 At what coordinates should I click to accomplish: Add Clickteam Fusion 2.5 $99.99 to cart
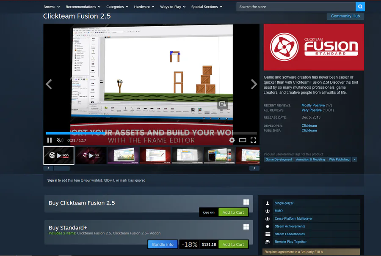(233, 212)
